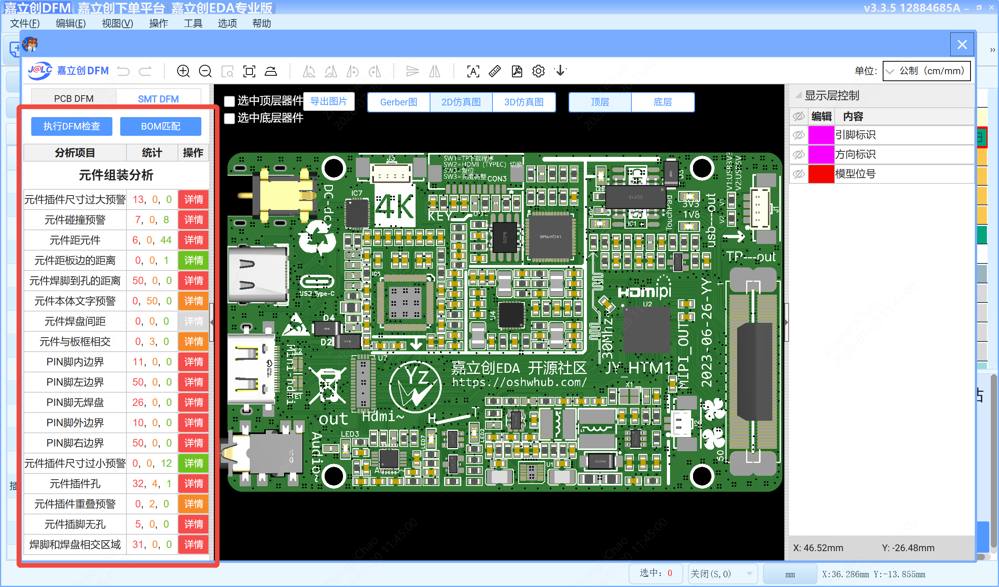The height and width of the screenshot is (587, 999).
Task: Open the 操作 menu
Action: (x=158, y=23)
